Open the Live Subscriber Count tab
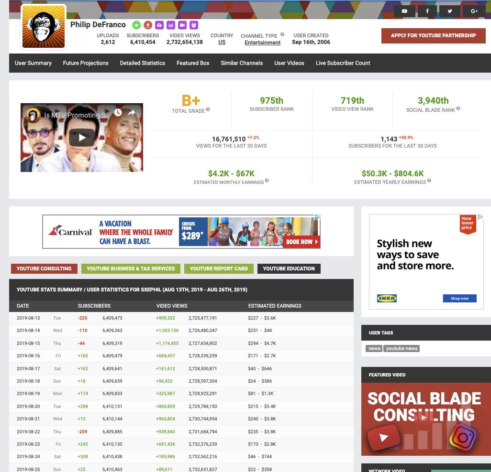 [x=343, y=63]
